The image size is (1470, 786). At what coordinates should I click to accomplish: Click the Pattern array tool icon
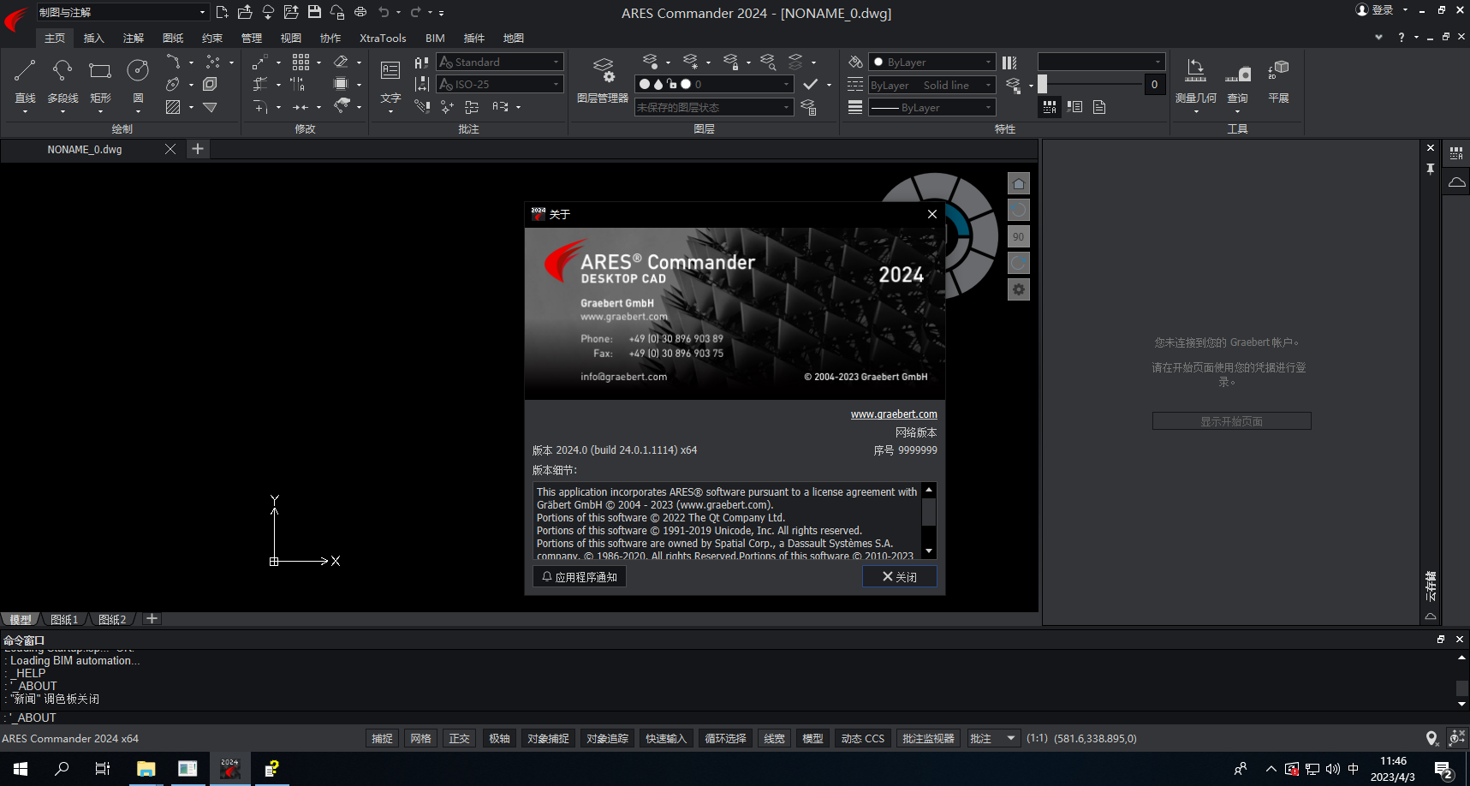coord(301,62)
